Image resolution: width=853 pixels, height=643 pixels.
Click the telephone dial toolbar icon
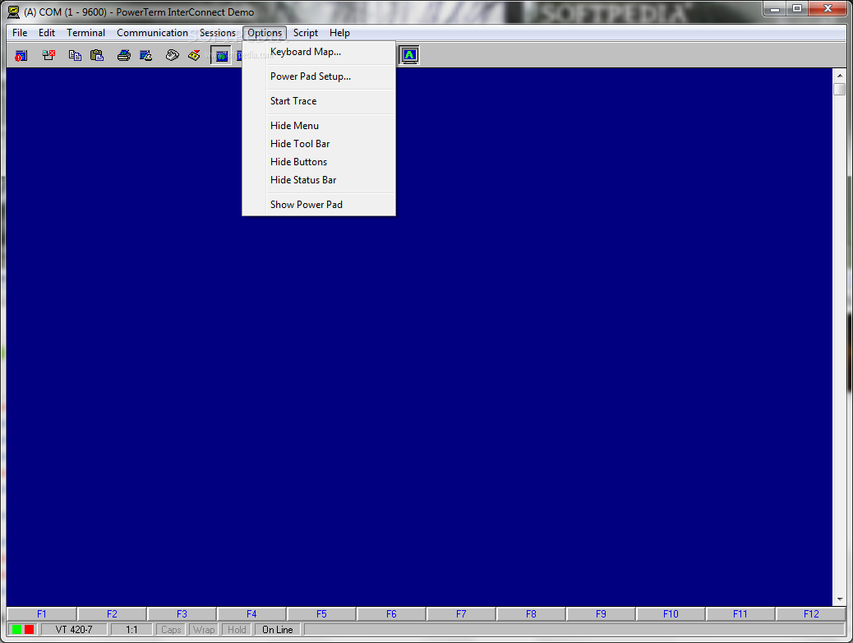point(173,56)
